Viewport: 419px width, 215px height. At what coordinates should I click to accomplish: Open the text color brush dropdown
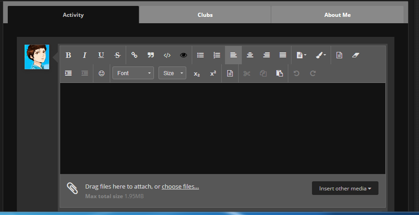tap(321, 55)
